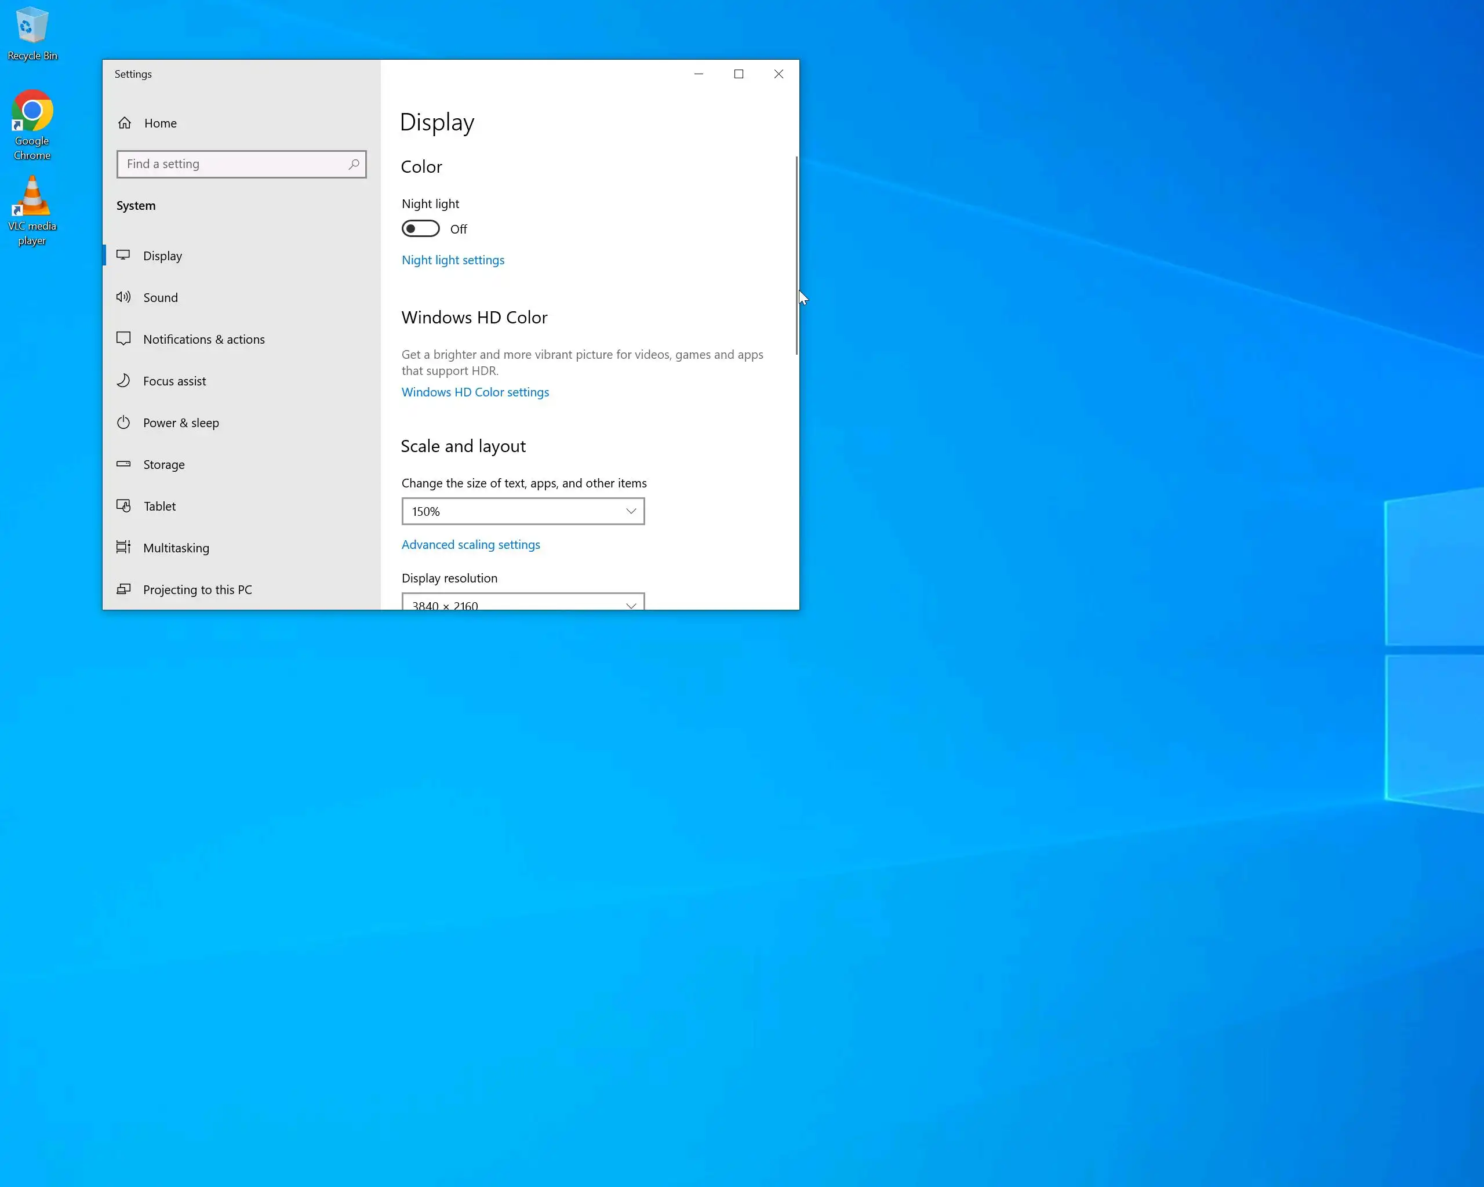Click the Focus assist moon icon
This screenshot has height=1187, width=1484.
123,381
